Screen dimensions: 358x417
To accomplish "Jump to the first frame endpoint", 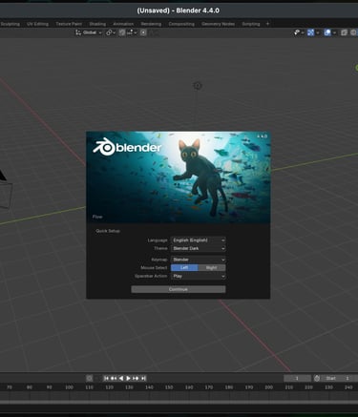I will [106, 378].
